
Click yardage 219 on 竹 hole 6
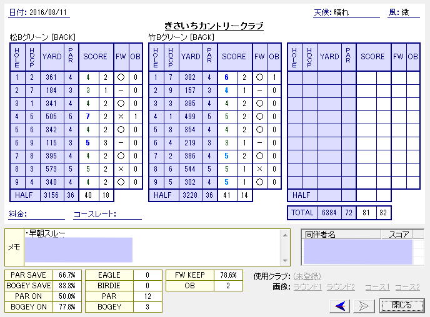(x=190, y=143)
